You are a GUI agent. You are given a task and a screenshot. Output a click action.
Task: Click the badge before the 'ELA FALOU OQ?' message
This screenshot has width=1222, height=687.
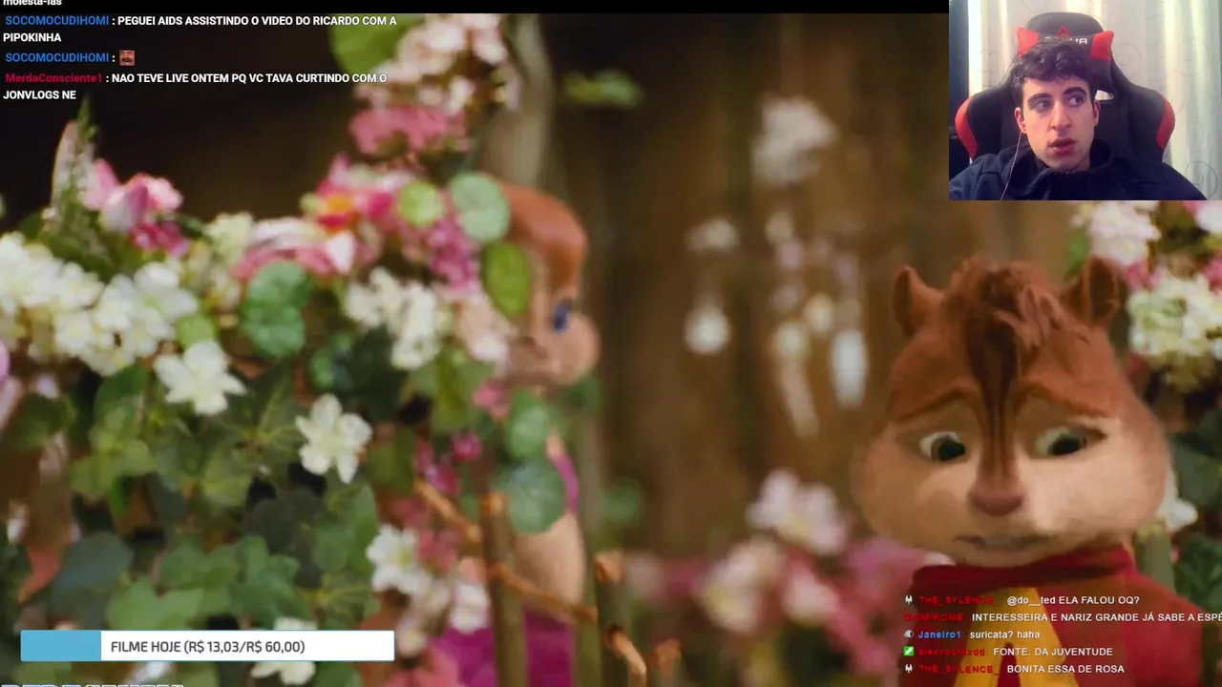point(909,600)
